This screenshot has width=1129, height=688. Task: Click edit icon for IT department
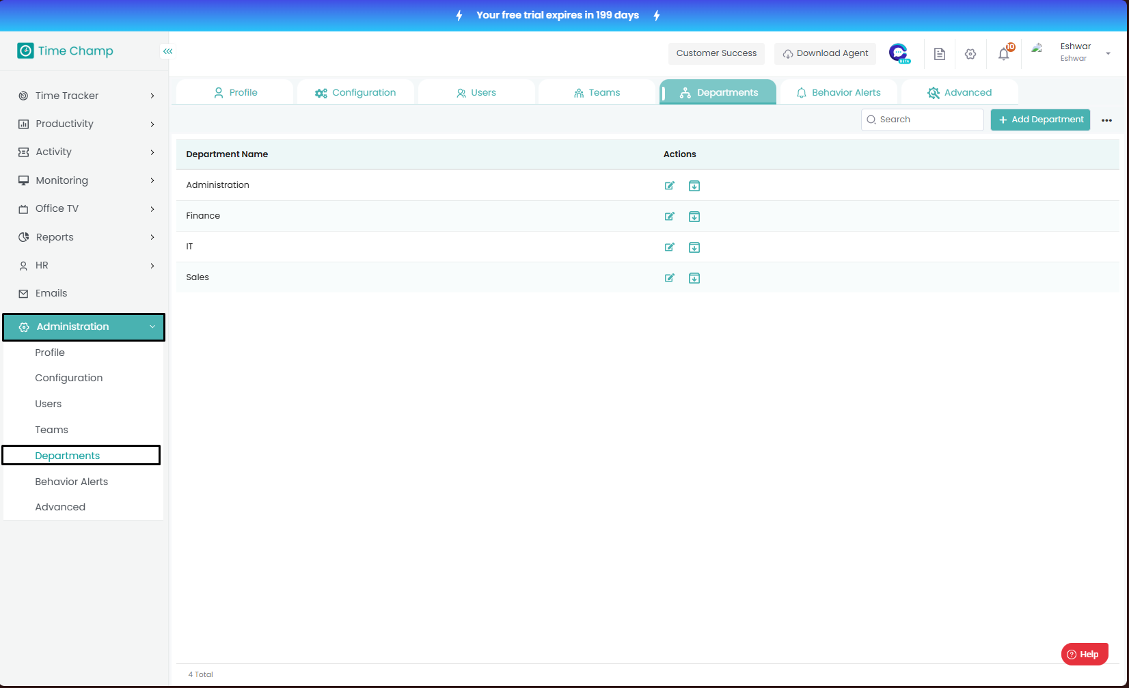(670, 247)
